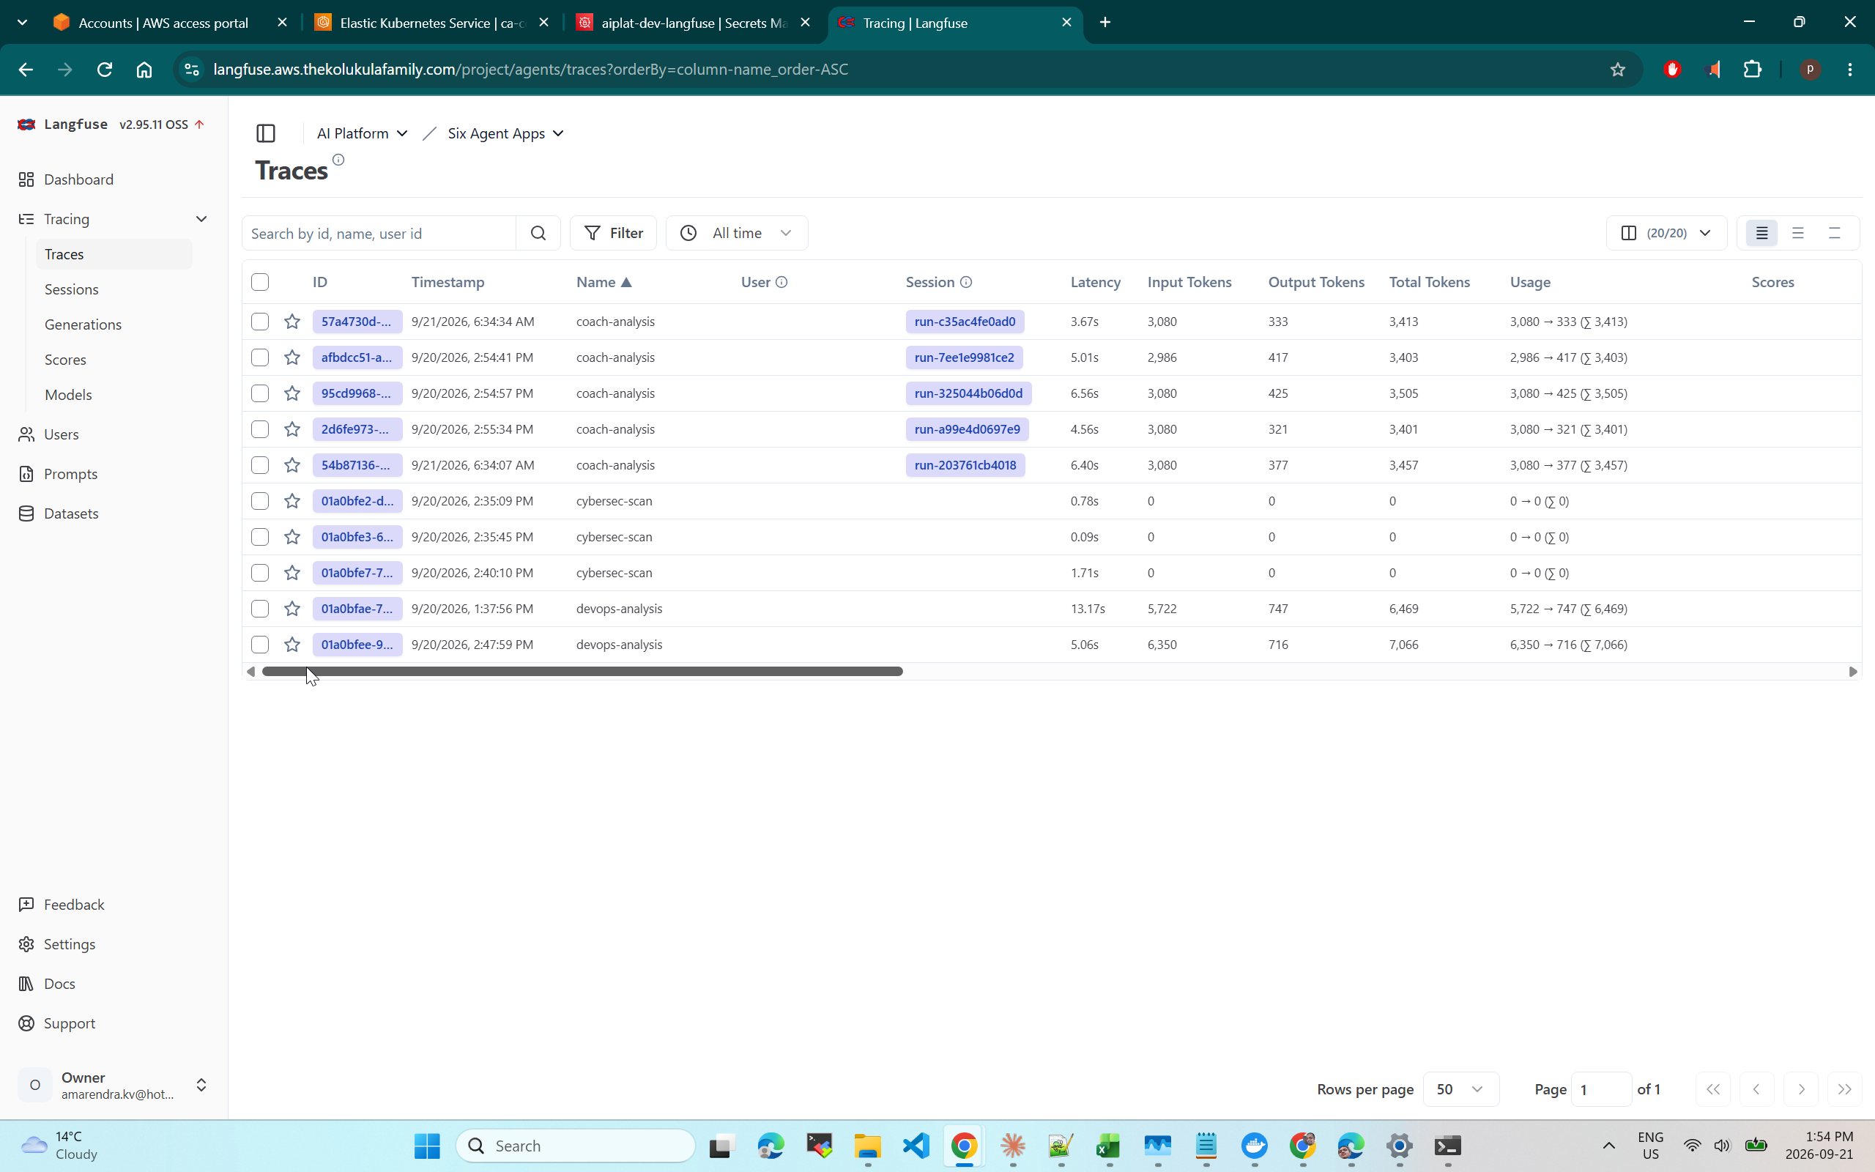Bookmark this page with the star icon
Viewport: 1875px width, 1172px height.
(x=1617, y=70)
